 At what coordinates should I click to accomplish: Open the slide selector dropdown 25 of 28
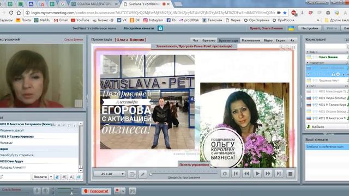(x=109, y=174)
